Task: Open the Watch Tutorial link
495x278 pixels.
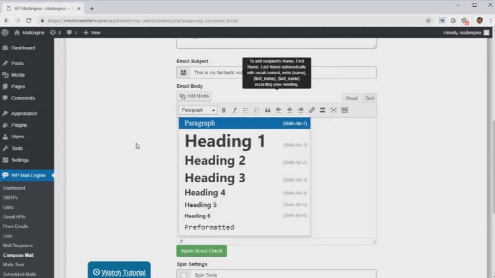Action: click(x=119, y=271)
